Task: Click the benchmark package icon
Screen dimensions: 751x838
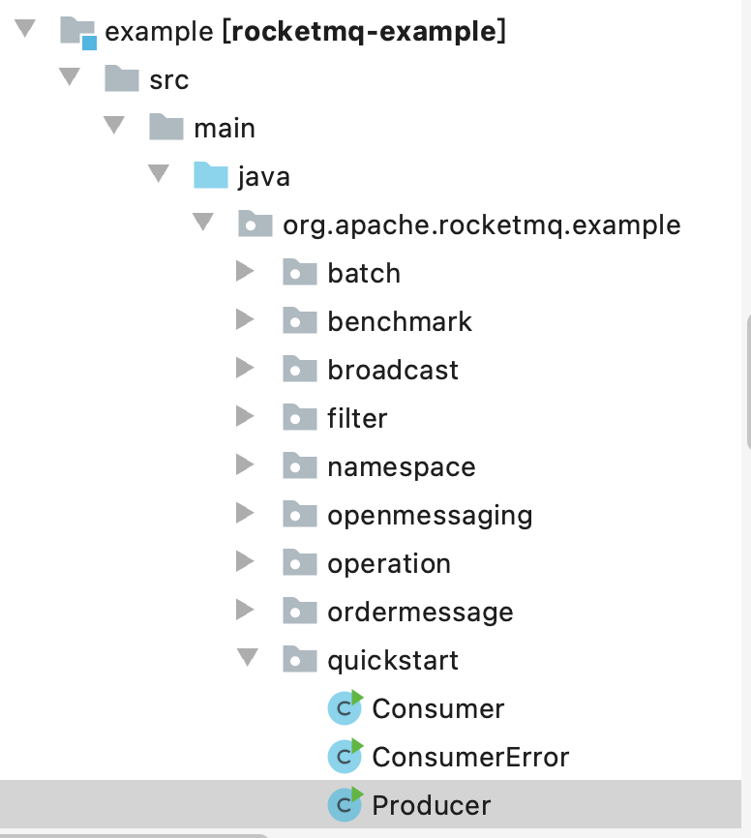Action: (300, 321)
